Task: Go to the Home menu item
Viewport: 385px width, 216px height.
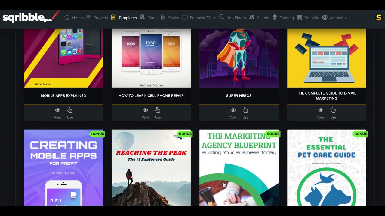Action: (77, 18)
